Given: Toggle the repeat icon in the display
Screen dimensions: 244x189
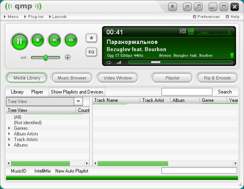Looking at the screenshot, I should pyautogui.click(x=109, y=62).
